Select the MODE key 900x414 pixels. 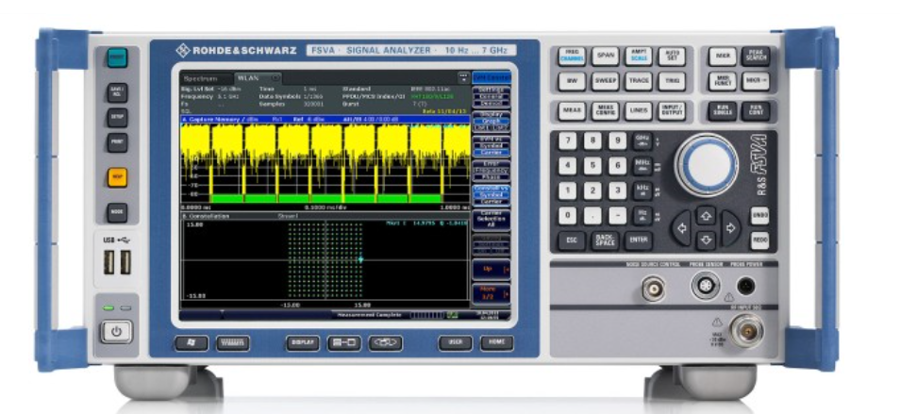(x=117, y=212)
